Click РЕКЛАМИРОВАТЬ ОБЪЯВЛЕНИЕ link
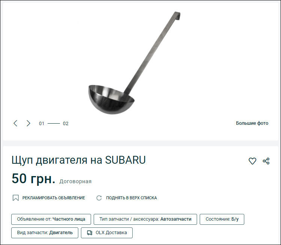This screenshot has width=281, height=245. (54, 198)
